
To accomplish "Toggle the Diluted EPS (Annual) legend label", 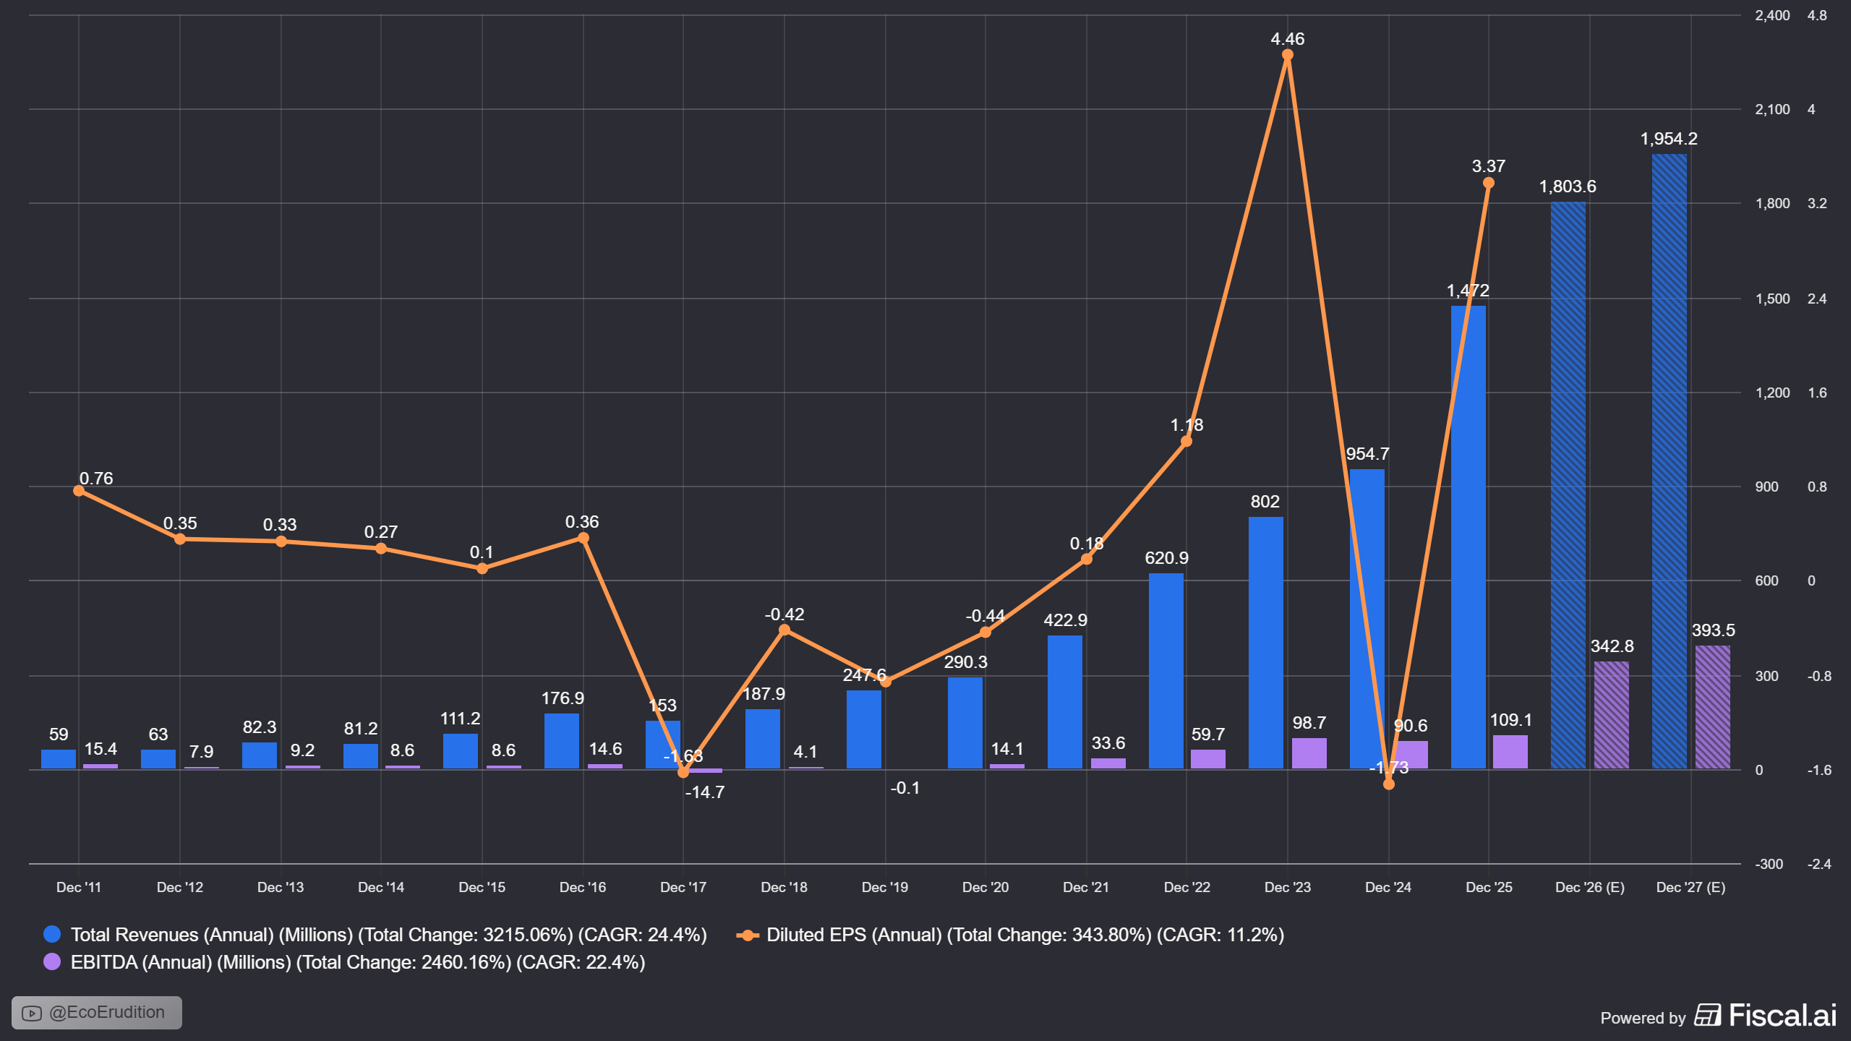I will click(x=1025, y=935).
